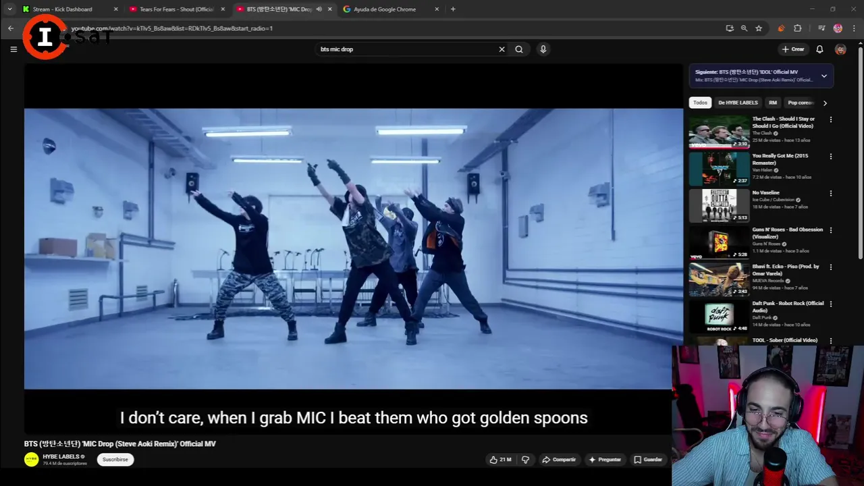Open the Chrome extensions puzzle icon
864x486 pixels.
pyautogui.click(x=798, y=28)
